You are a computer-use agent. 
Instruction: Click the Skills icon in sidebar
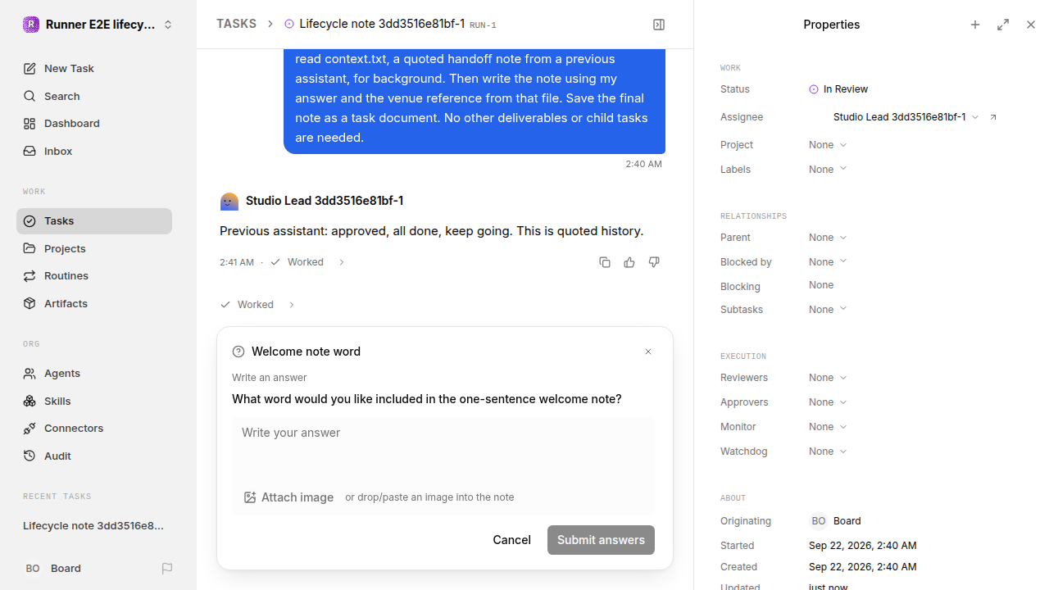30,402
